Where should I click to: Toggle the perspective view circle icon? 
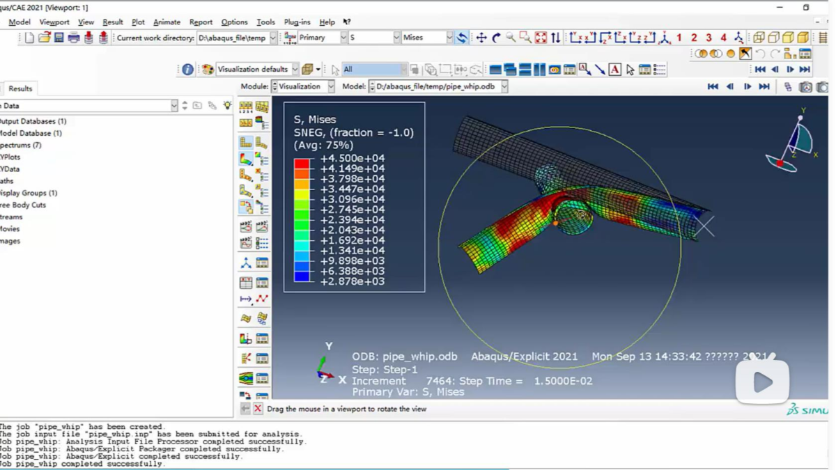[730, 54]
